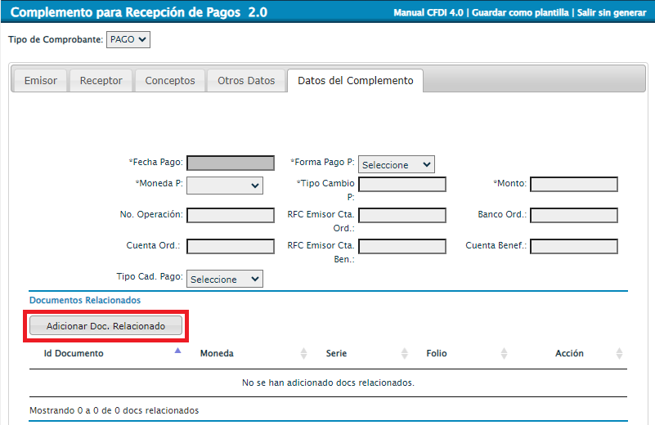Go to the Receptor tab
Viewport: 655px width, 425px height.
[x=101, y=81]
